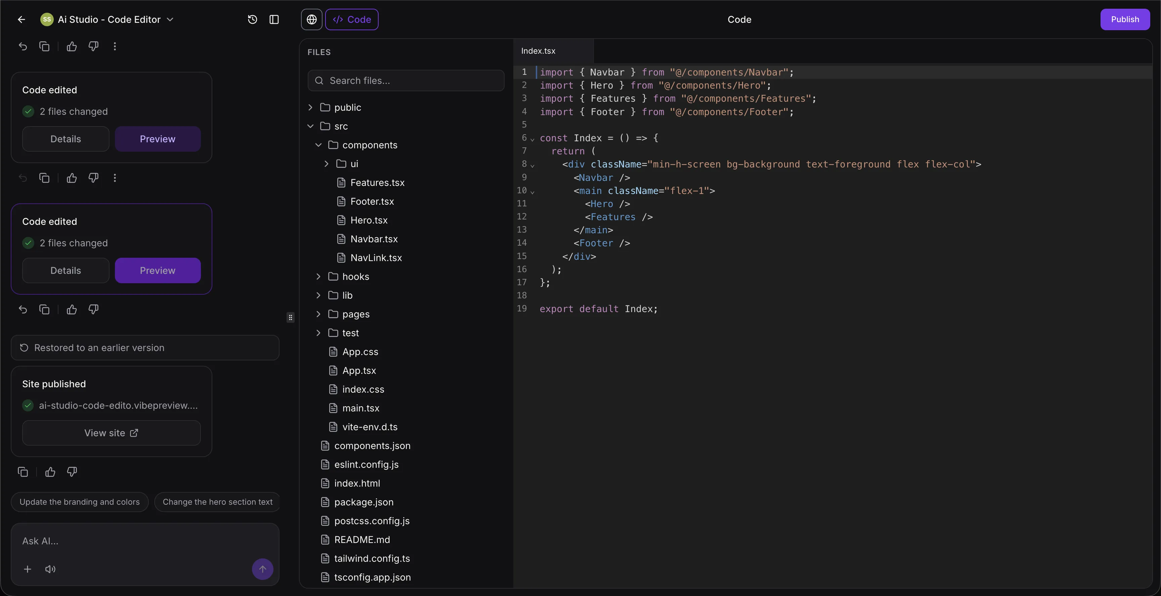This screenshot has height=596, width=1161.
Task: Click the back arrow in the header
Action: point(21,19)
